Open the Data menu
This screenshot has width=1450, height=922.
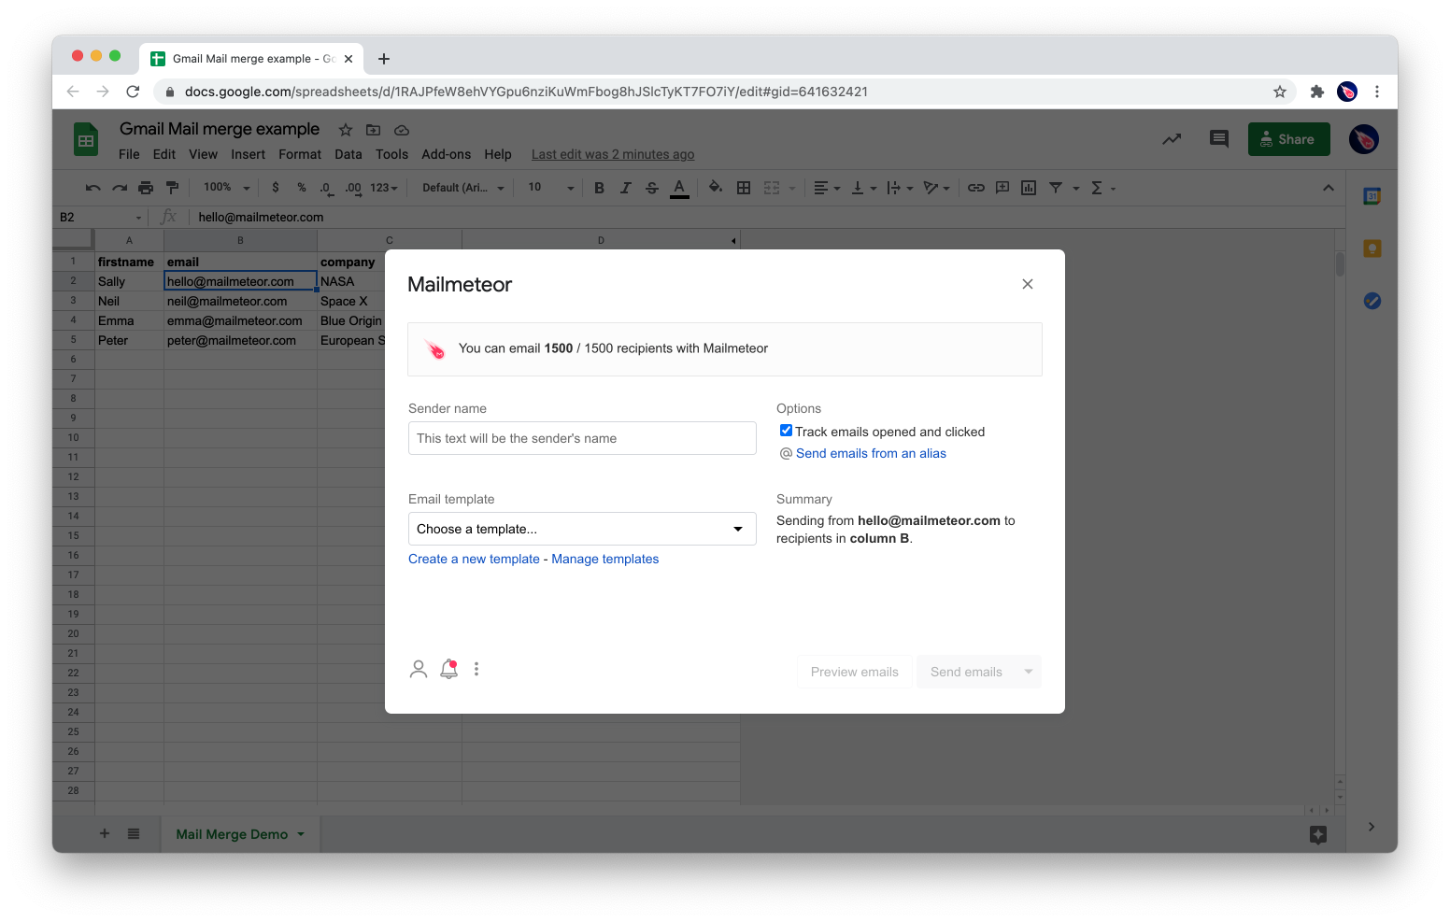(x=348, y=154)
